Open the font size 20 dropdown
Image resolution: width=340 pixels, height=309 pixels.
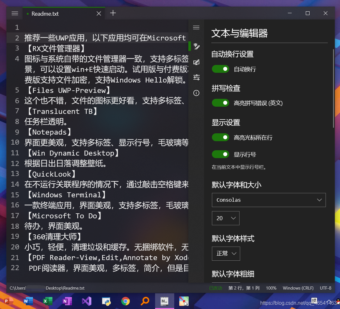(225, 218)
